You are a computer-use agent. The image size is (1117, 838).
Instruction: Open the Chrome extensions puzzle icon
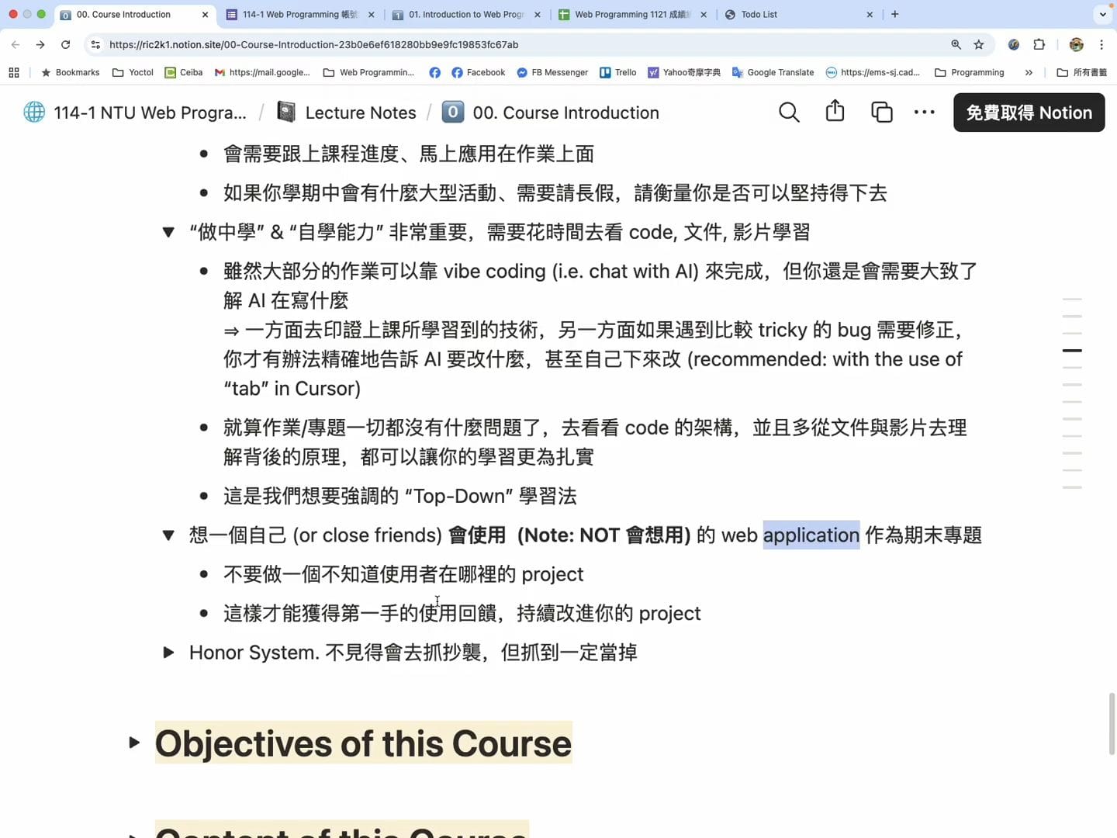pyautogui.click(x=1039, y=45)
